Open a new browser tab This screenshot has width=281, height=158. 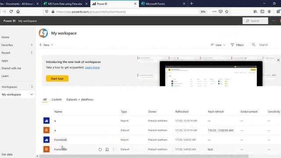191,4
